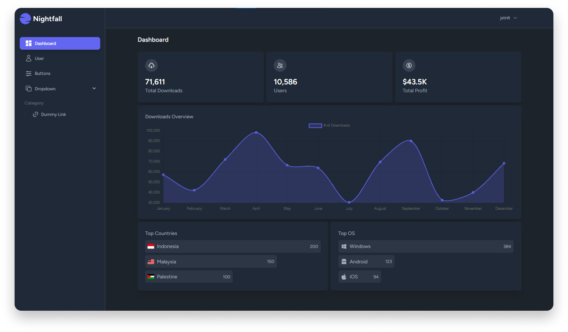568x332 pixels.
Task: Click the Indonesia country bar
Action: [233, 246]
